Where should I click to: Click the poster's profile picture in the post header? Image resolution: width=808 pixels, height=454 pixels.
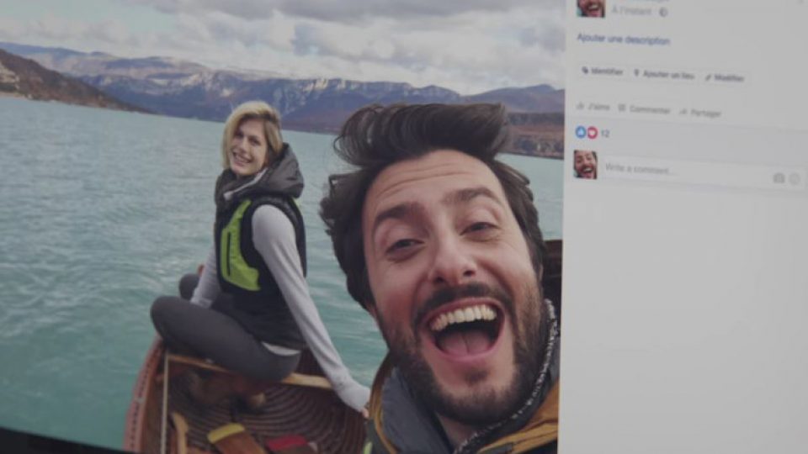pos(591,8)
